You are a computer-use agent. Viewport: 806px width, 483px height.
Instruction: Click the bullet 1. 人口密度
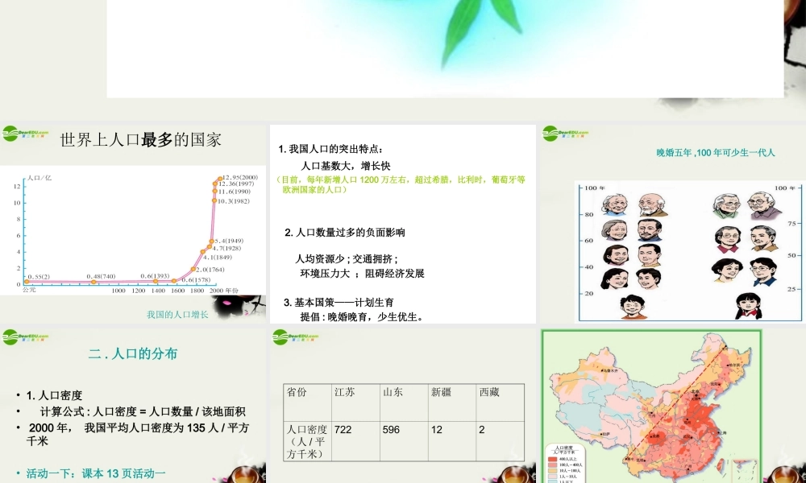54,395
